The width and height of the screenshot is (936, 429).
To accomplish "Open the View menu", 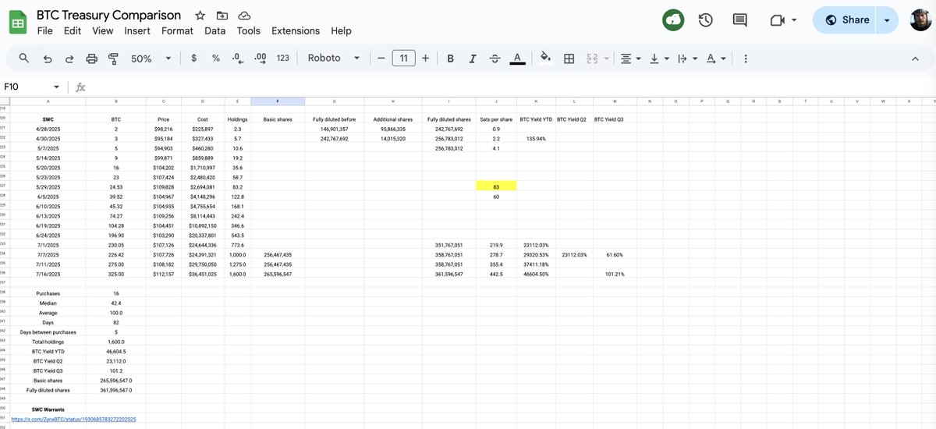I will click(x=102, y=30).
